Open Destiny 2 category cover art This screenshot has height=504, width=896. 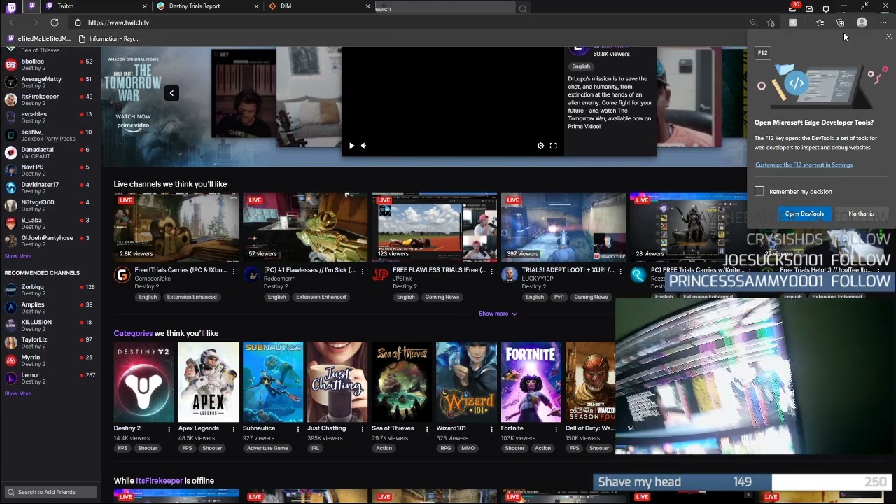click(143, 382)
